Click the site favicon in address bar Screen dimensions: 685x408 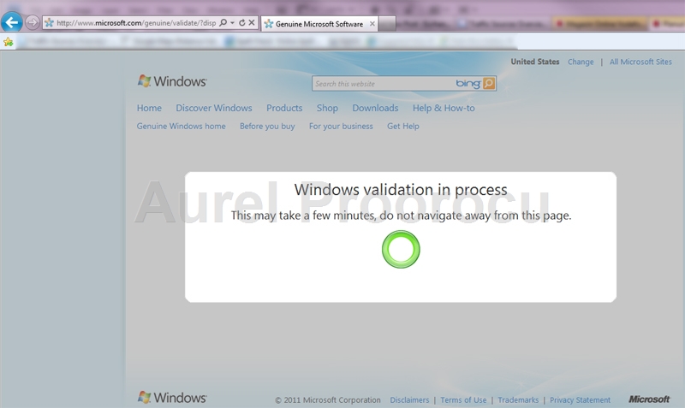point(50,23)
